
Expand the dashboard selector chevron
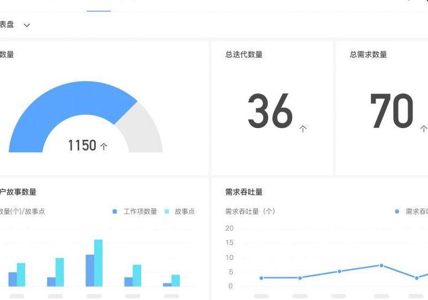click(x=27, y=25)
